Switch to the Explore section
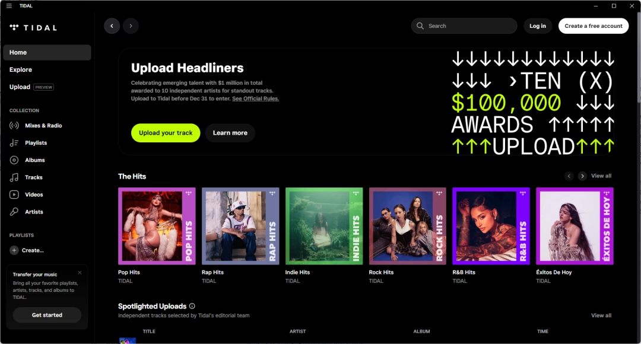The image size is (641, 344). tap(20, 69)
